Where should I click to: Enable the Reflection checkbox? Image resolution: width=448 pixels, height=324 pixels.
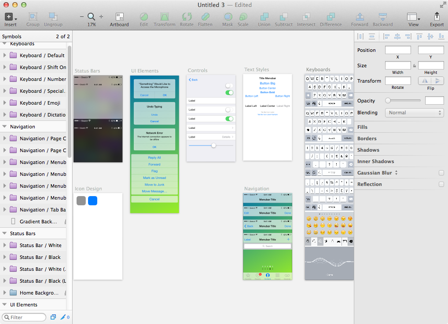pyautogui.click(x=441, y=184)
